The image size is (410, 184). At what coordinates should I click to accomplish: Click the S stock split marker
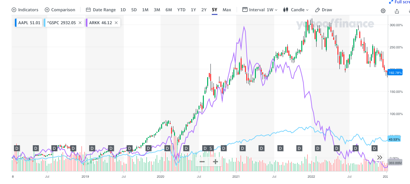[x=210, y=148]
